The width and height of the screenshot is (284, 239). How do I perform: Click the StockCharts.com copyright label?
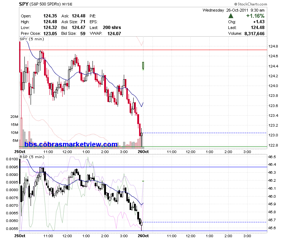click(251, 4)
